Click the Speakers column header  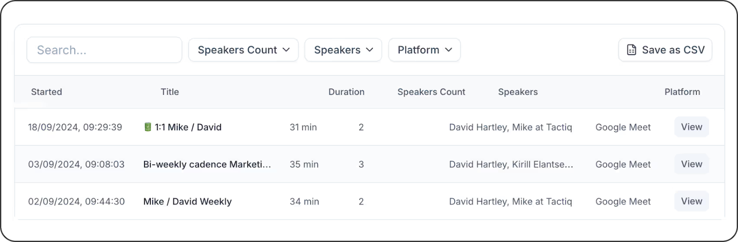coord(518,92)
